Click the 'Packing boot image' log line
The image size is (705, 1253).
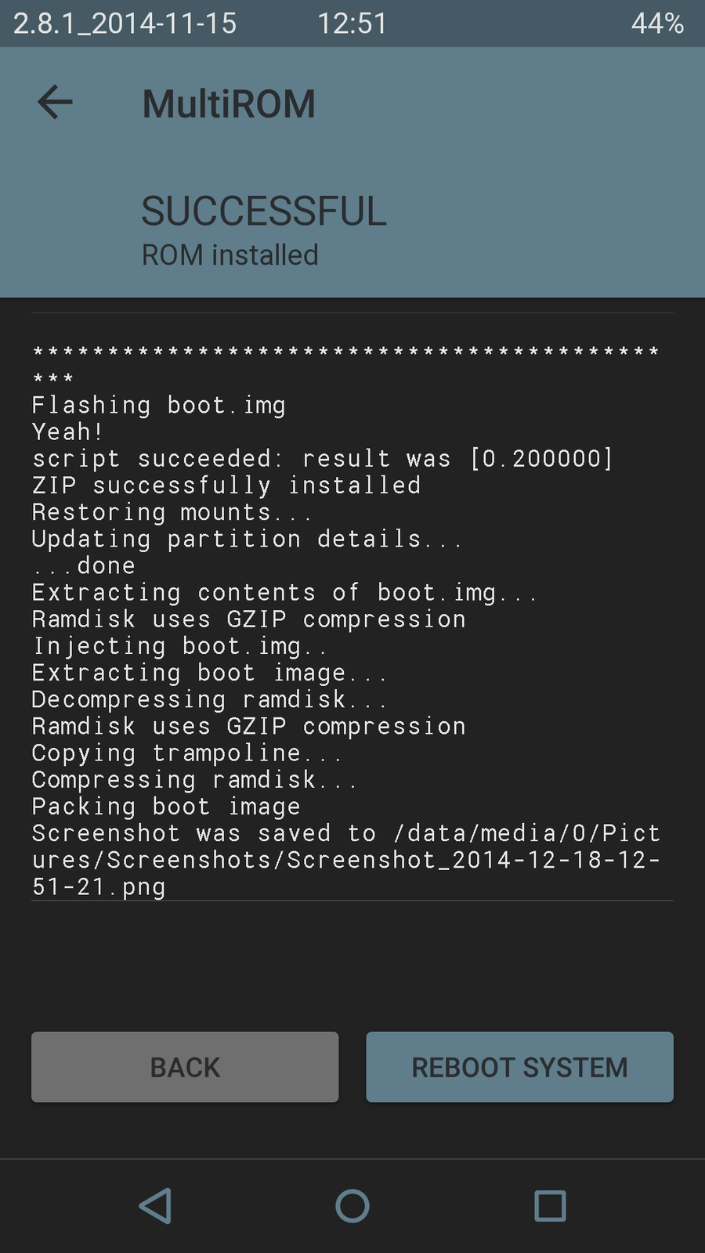(x=166, y=807)
